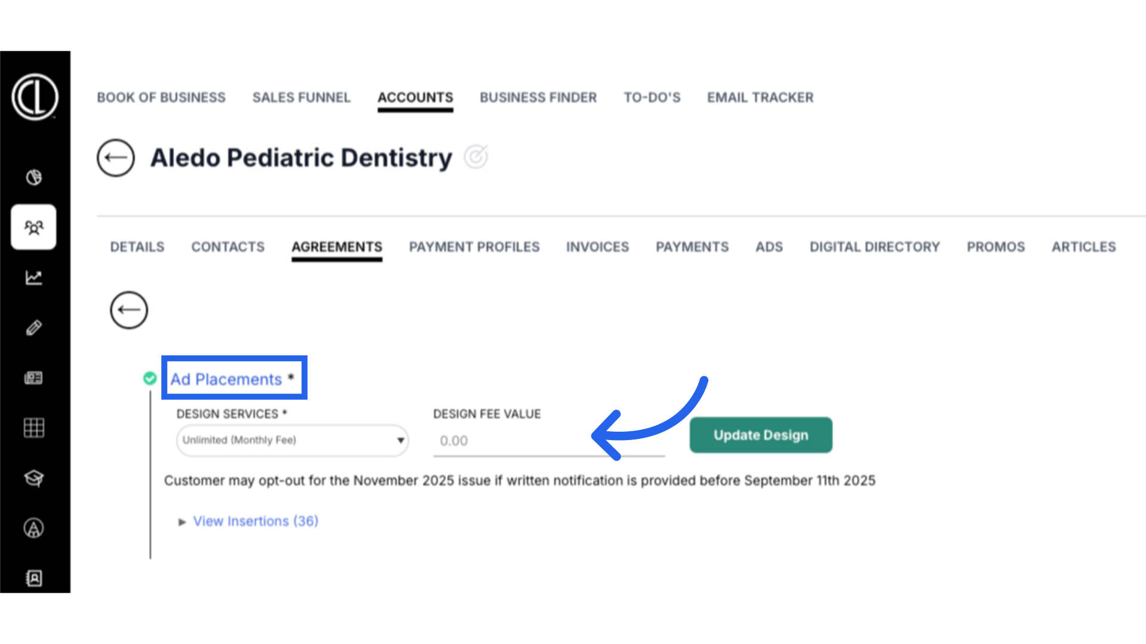The height and width of the screenshot is (644, 1146).
Task: Click the back arrow beside Aledo Pediatric Dentistry
Action: 116,158
